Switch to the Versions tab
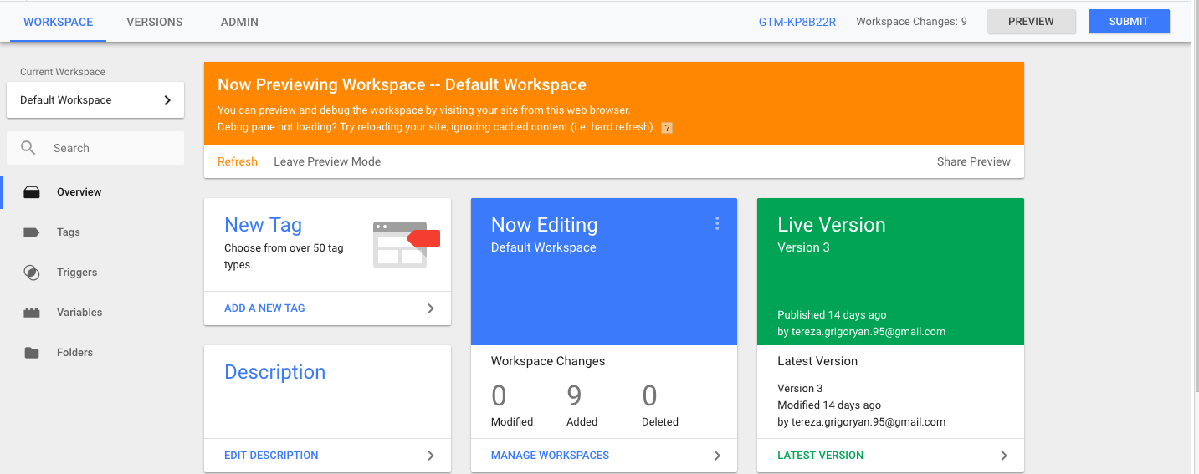Screen dimensions: 1199x474 (155, 22)
